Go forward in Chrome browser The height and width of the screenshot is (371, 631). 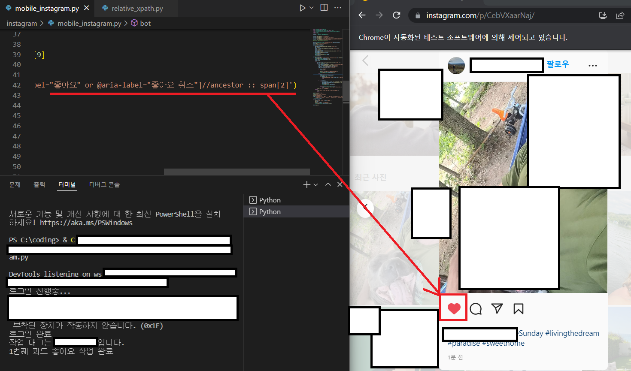click(379, 15)
